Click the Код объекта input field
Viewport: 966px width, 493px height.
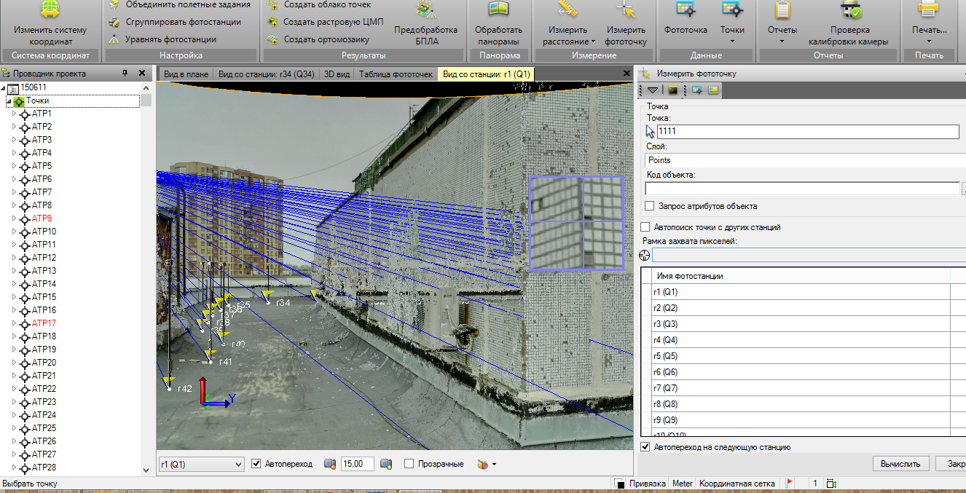tap(803, 189)
